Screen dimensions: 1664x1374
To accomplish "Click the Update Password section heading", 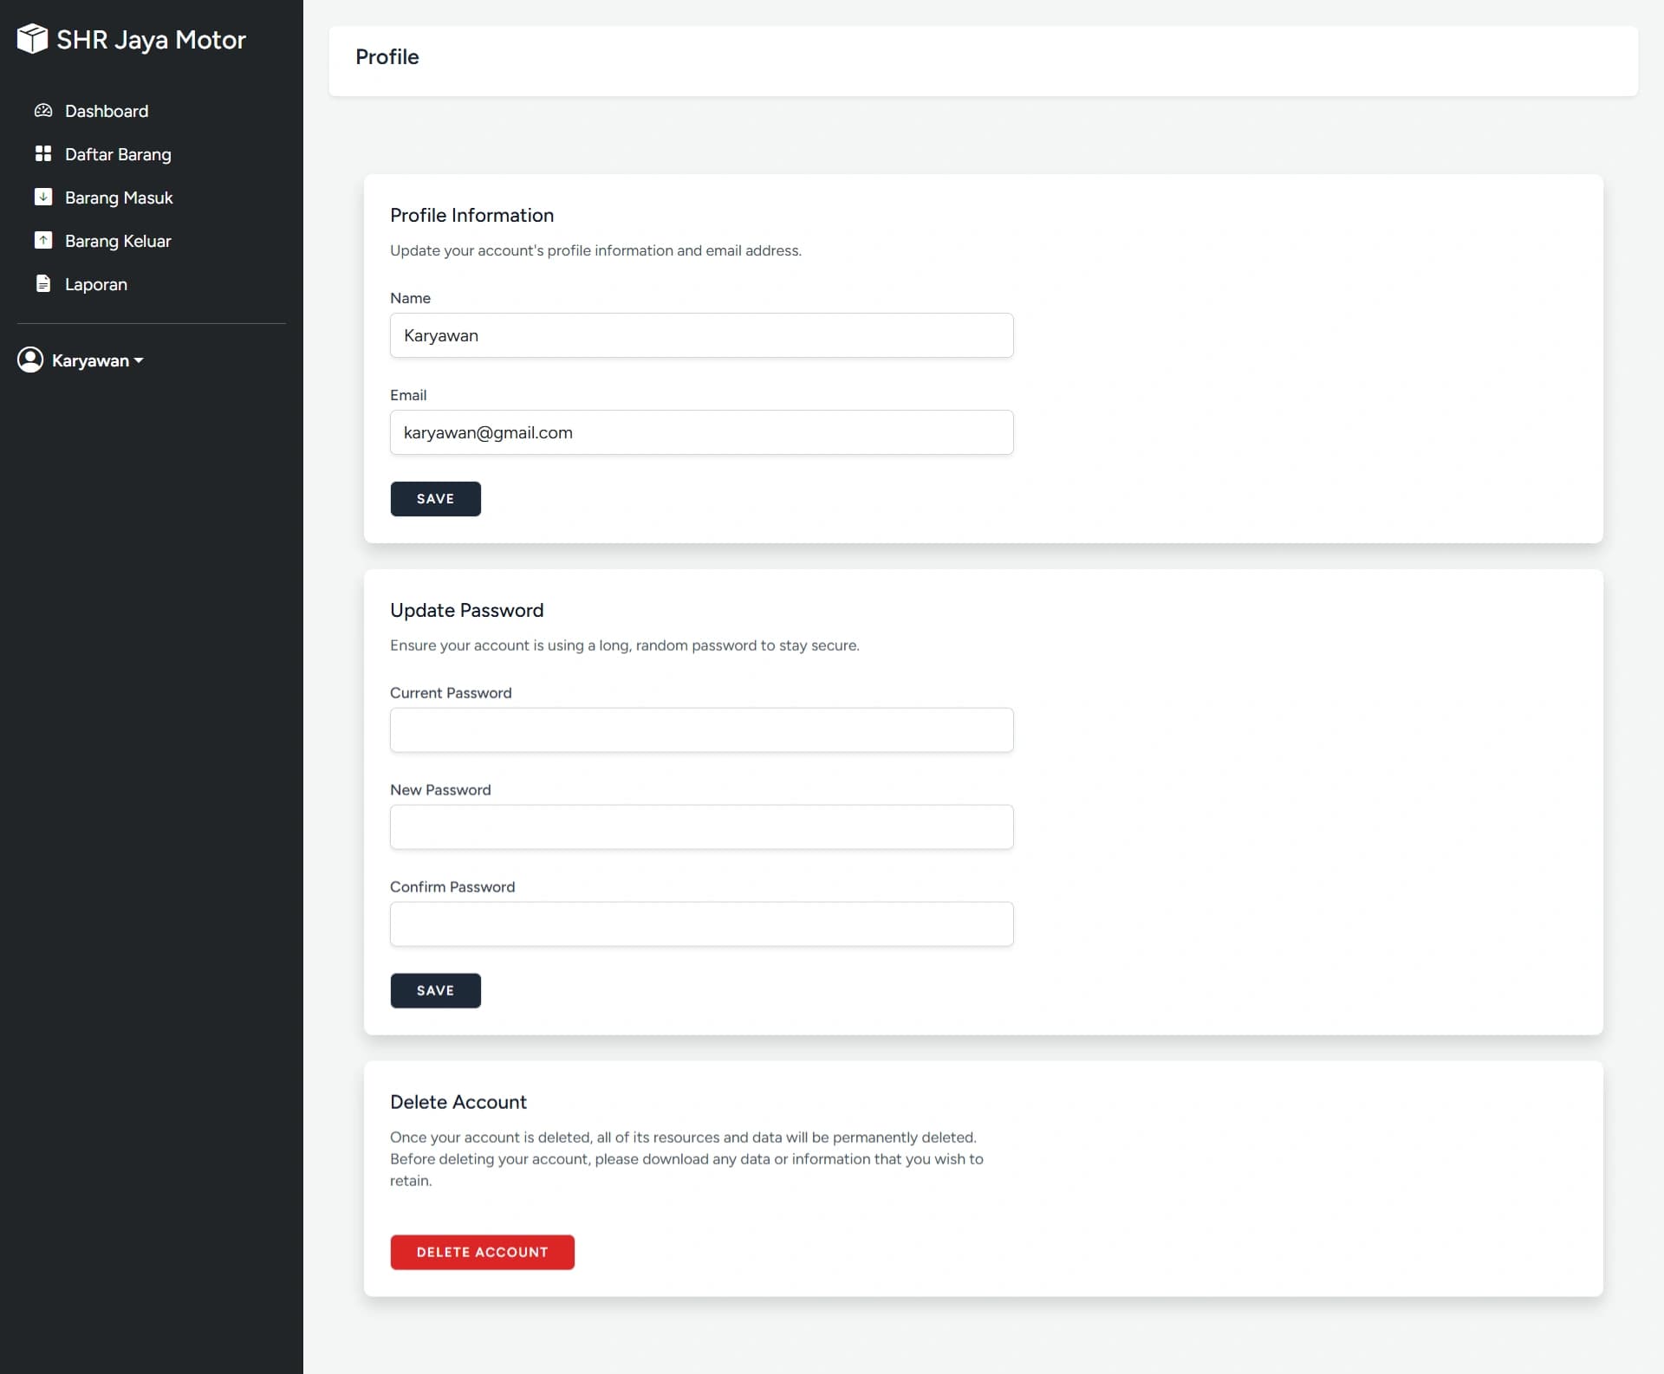I will 466,611.
